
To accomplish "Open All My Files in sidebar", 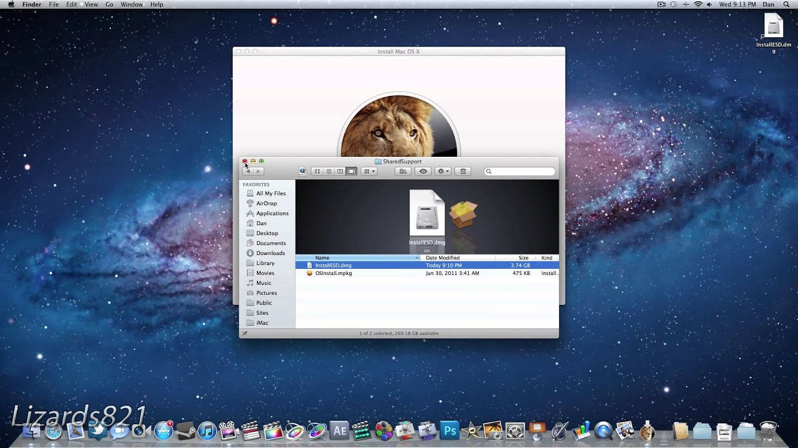I will tap(266, 194).
